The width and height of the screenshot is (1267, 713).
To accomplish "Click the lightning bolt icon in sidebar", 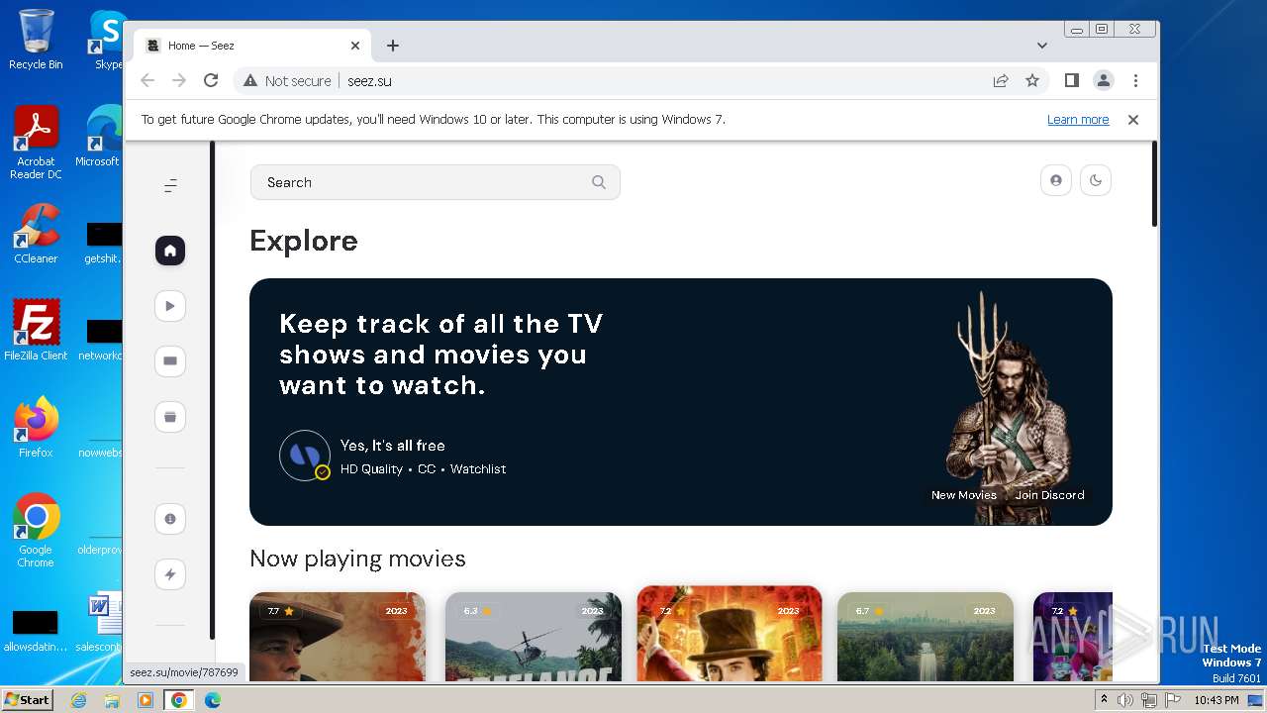I will [x=170, y=574].
